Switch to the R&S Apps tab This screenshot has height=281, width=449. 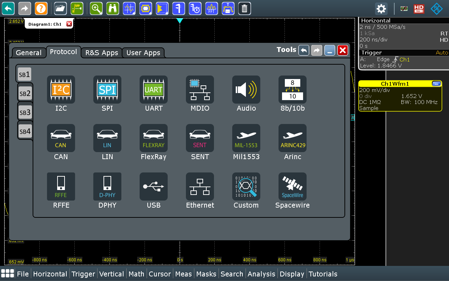[x=102, y=53]
